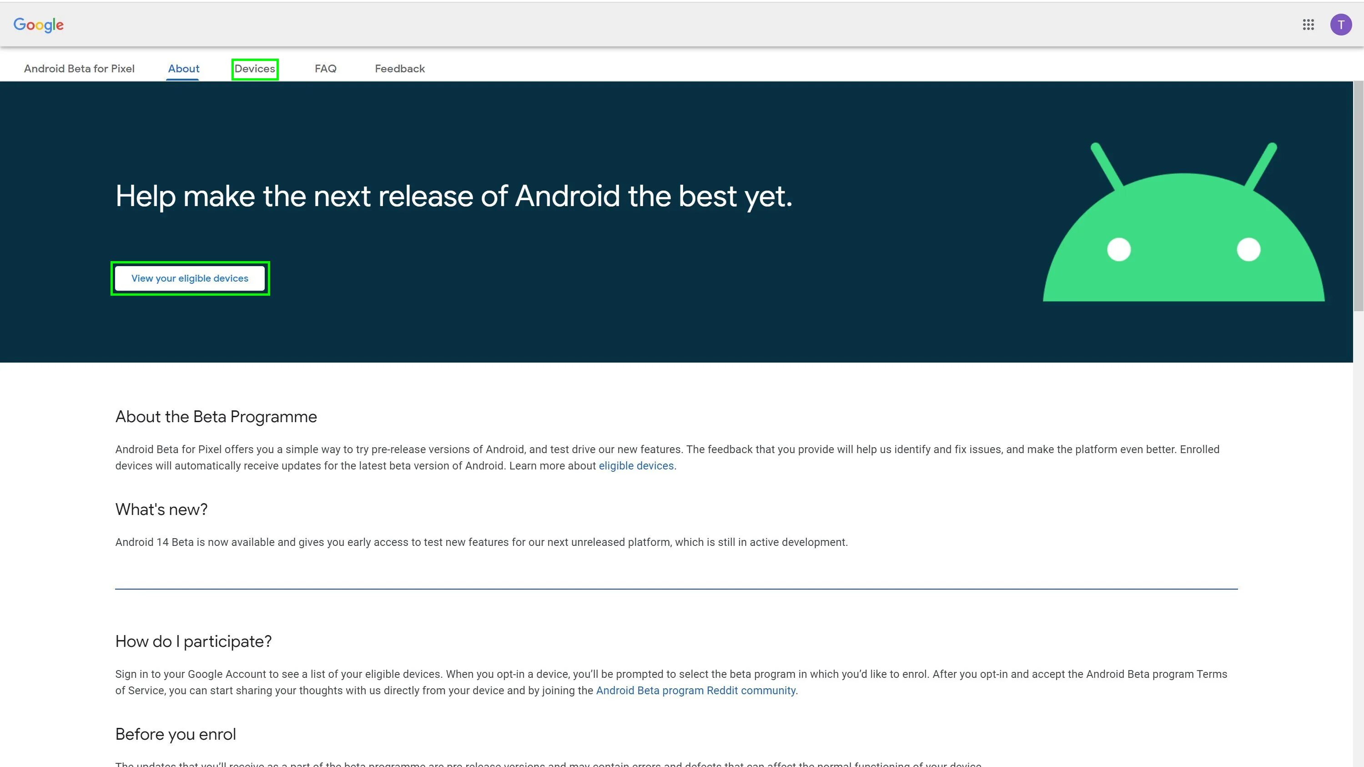Open Android Beta program Reddit community link

695,691
